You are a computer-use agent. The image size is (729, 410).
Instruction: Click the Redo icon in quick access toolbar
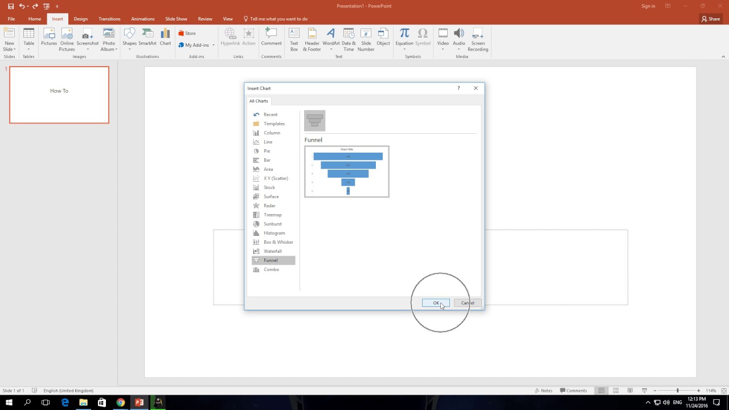[35, 6]
